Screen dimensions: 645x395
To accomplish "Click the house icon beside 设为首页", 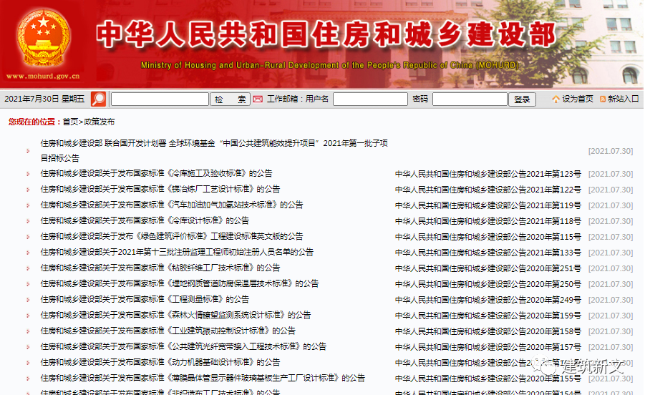I will (x=556, y=99).
